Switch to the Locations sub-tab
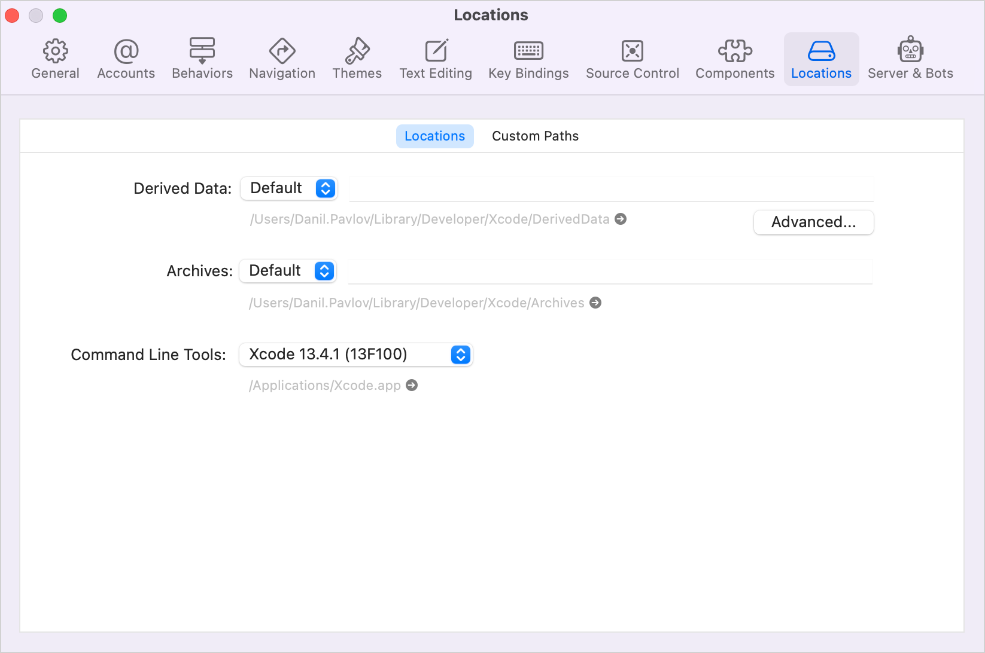 pyautogui.click(x=435, y=136)
